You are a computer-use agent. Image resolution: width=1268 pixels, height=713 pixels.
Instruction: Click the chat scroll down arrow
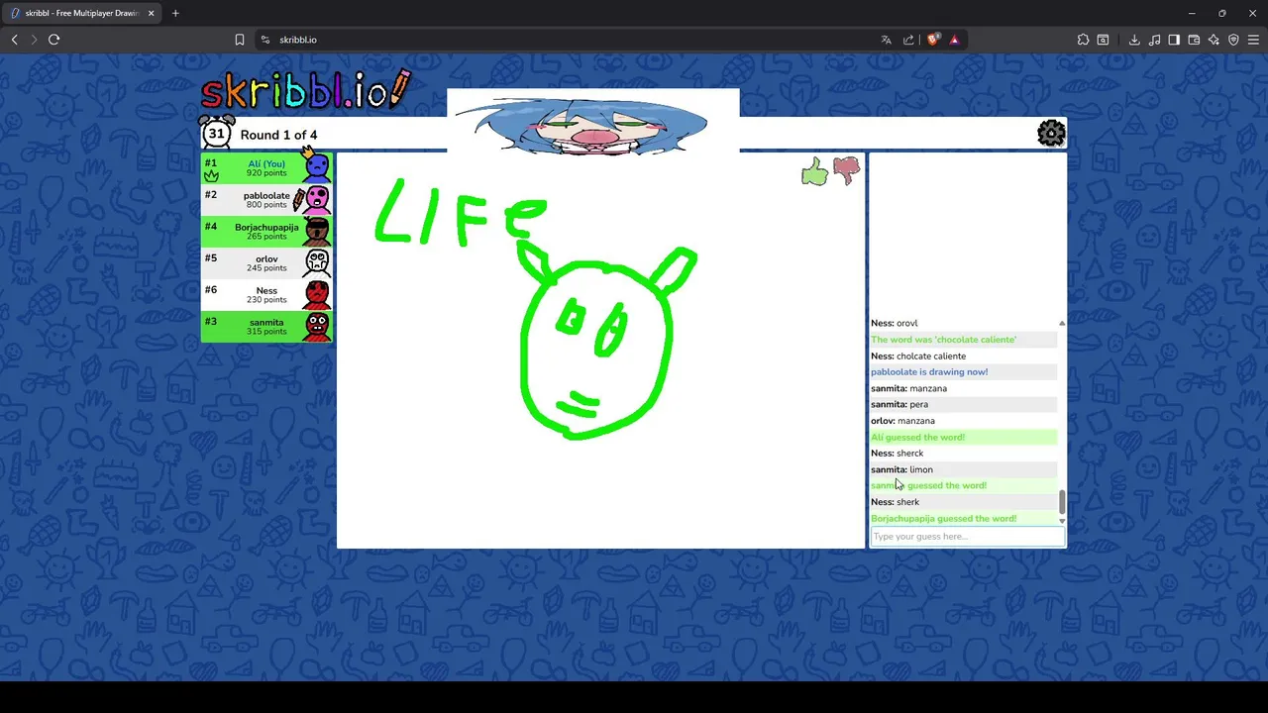[x=1062, y=521]
